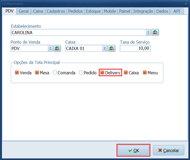Expand the Estabelecimento dropdown
Image resolution: width=190 pixels, height=160 pixels.
pos(148,33)
